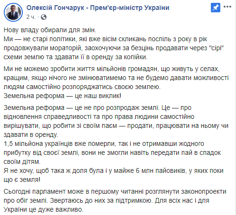The image size is (236, 215).
Task: Click the line starting 'відновлення справедливості та про права'
Action: [99, 116]
